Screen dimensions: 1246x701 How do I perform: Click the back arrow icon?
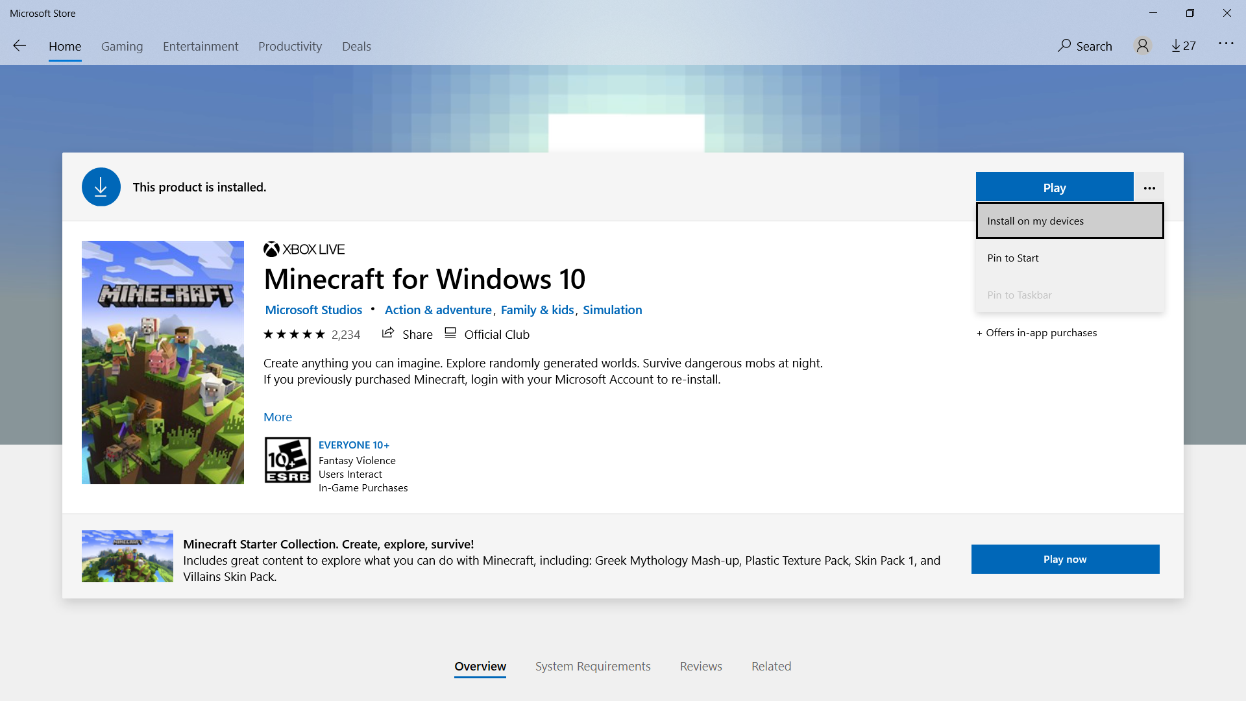tap(19, 45)
